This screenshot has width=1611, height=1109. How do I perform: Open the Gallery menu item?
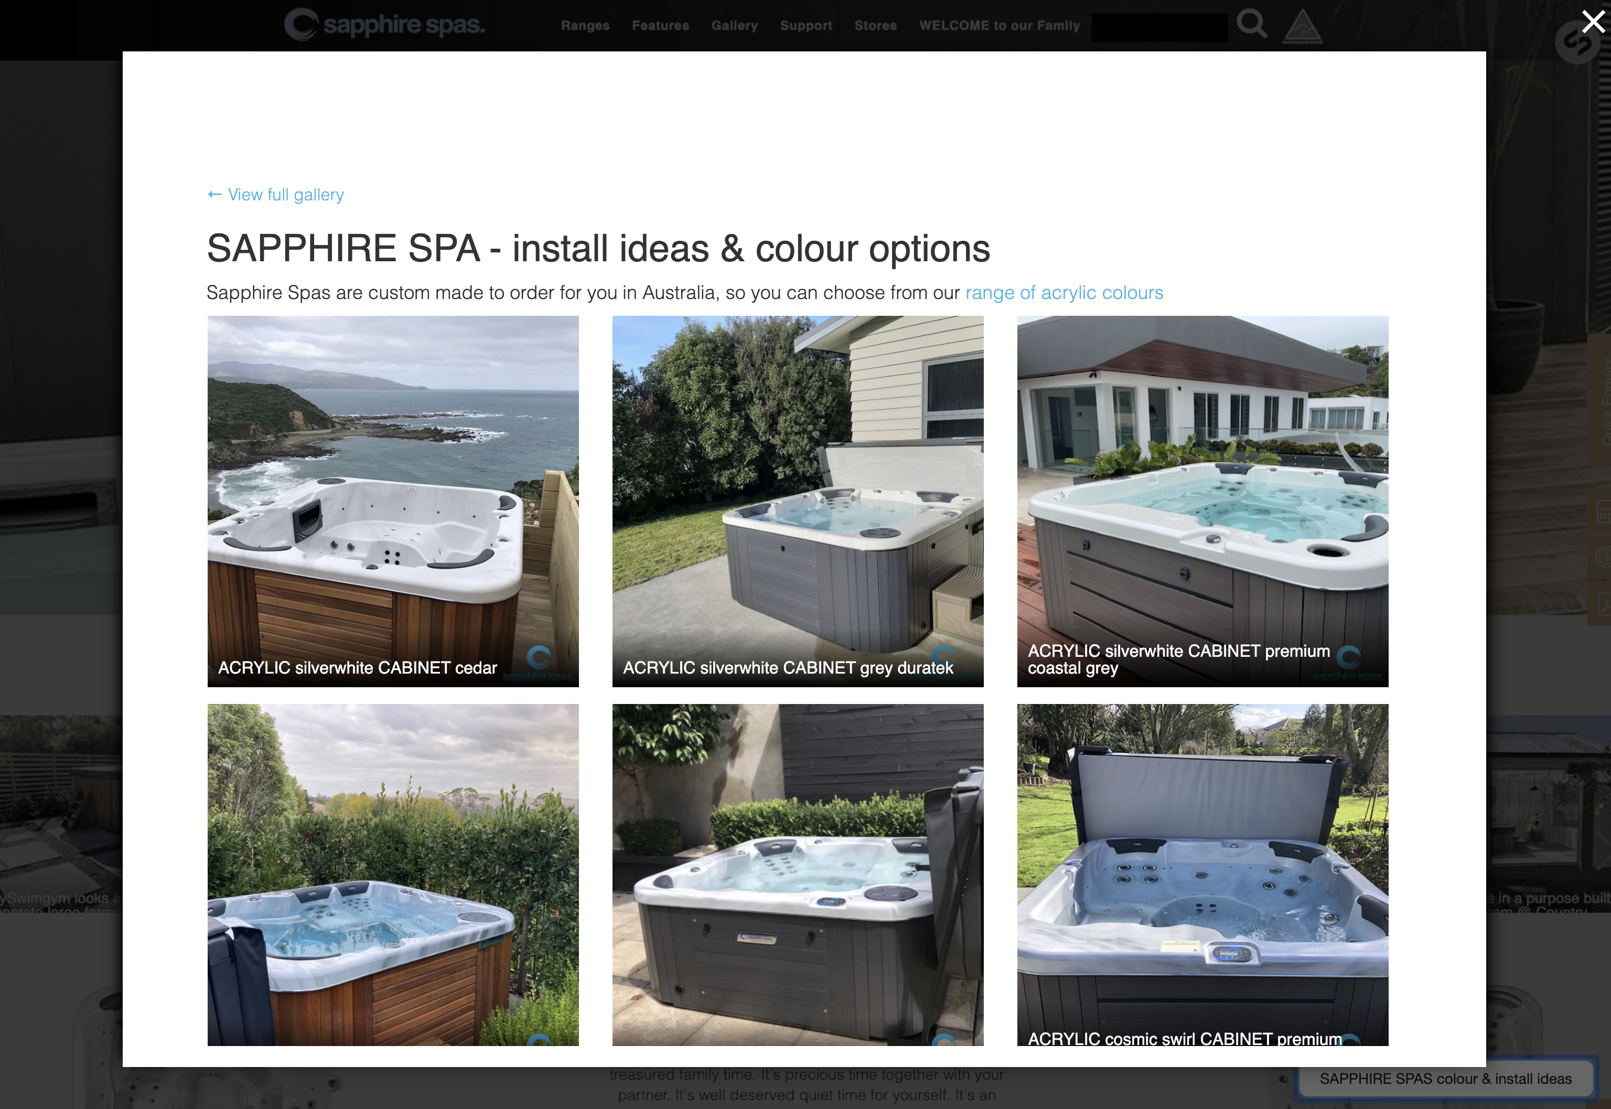[734, 26]
